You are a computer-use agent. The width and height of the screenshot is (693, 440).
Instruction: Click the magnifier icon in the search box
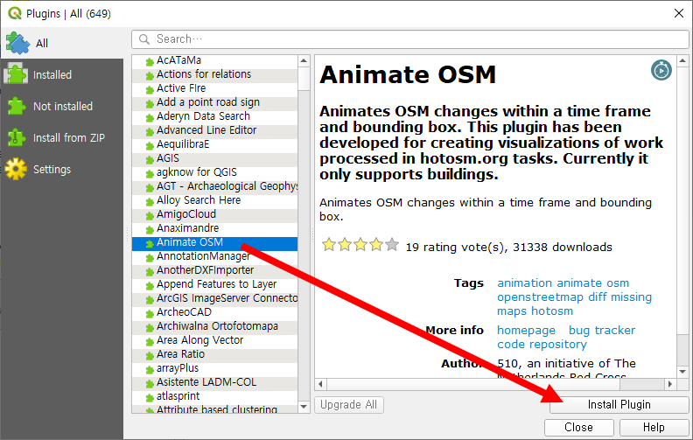(144, 39)
